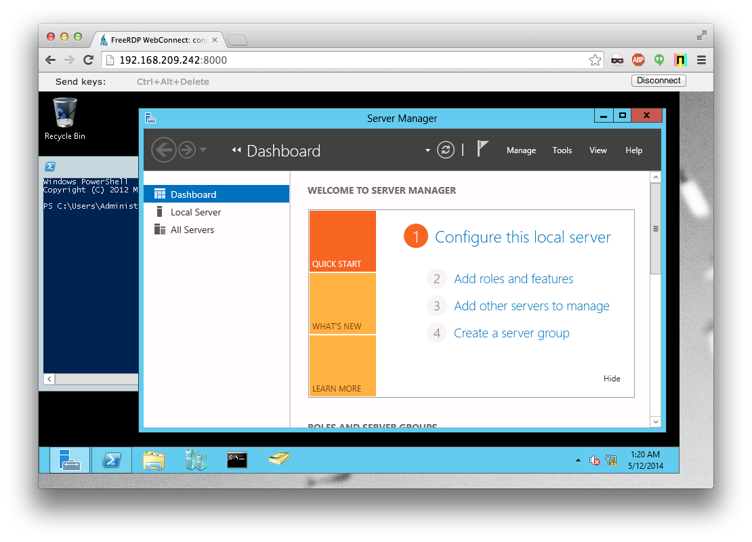Screen dimensions: 752x542
Task: Open Command Prompt from the taskbar
Action: (x=237, y=459)
